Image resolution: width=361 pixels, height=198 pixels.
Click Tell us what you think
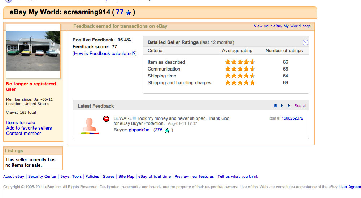[x=238, y=177]
